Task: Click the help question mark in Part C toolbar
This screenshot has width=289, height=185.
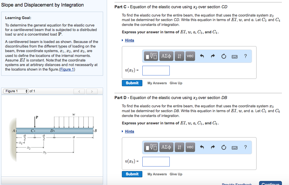Action: pos(245,56)
